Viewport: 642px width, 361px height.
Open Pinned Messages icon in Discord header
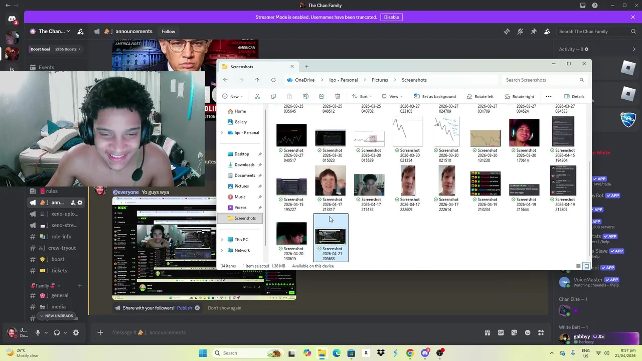534,31
